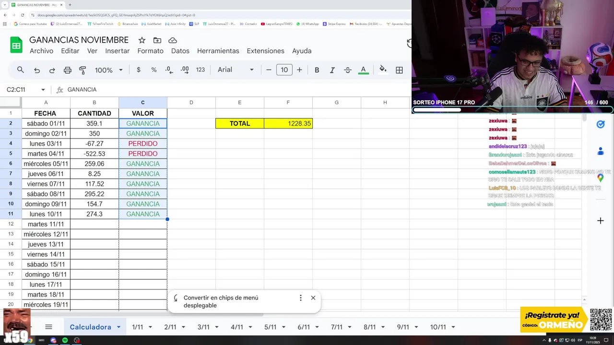The height and width of the screenshot is (345, 614).
Task: Star the GANANCIAS NOVIEMBRE document
Action: click(142, 40)
